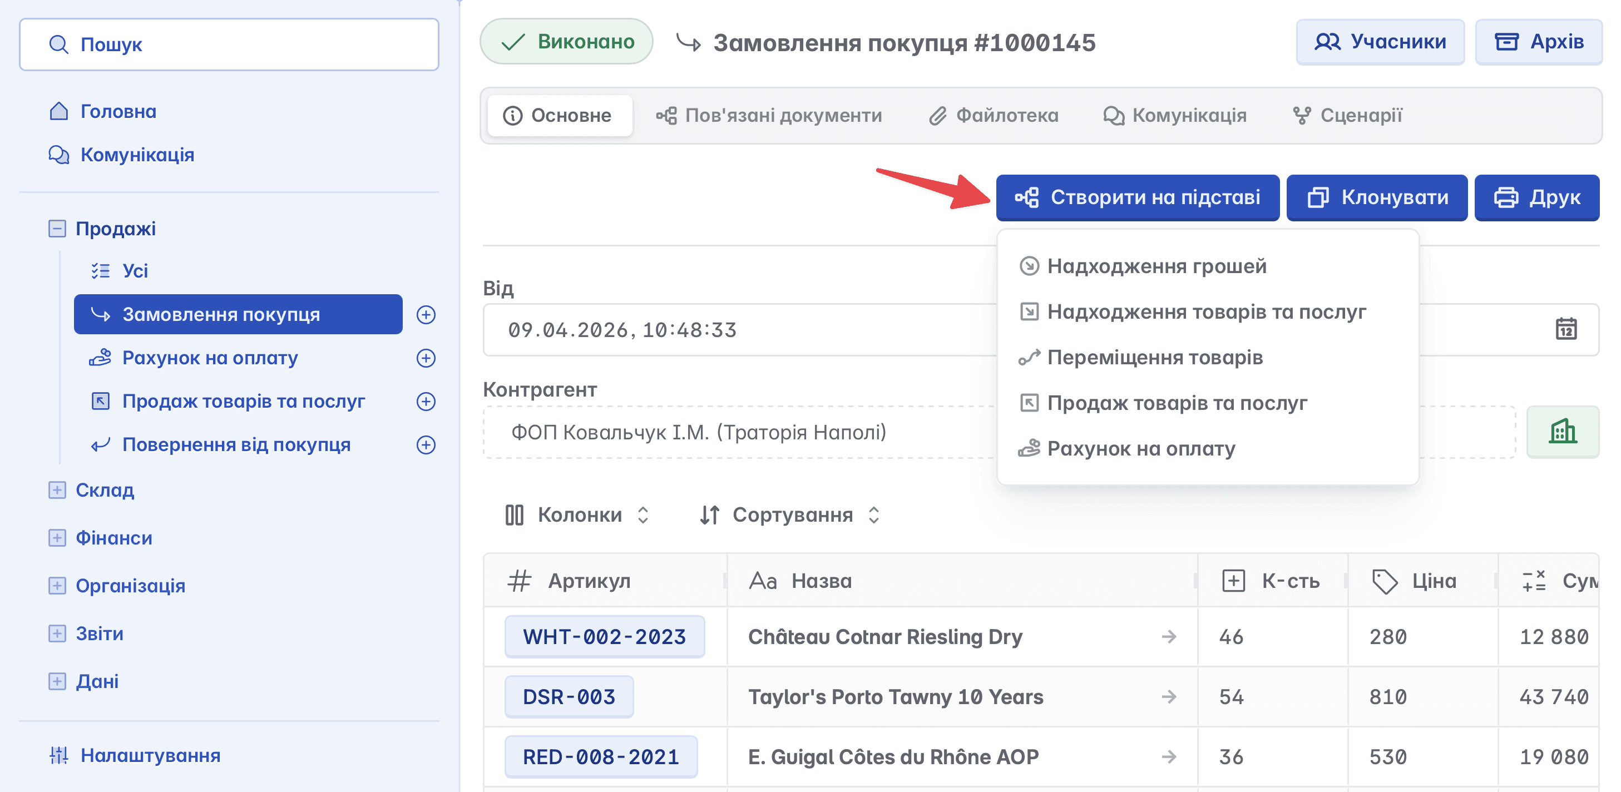
Task: Click green building icon next to Контрагент
Action: pyautogui.click(x=1562, y=432)
